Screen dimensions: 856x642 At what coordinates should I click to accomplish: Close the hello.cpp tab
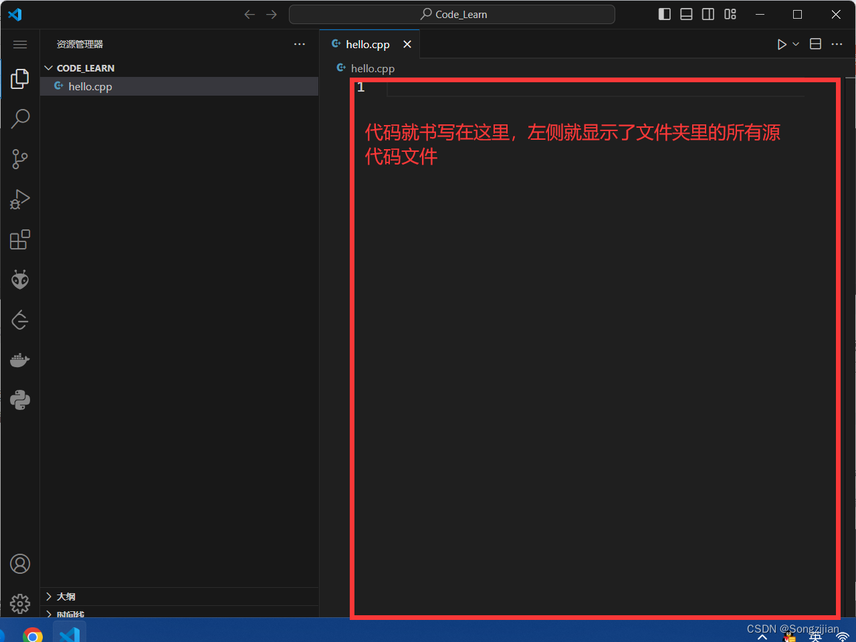coord(407,44)
